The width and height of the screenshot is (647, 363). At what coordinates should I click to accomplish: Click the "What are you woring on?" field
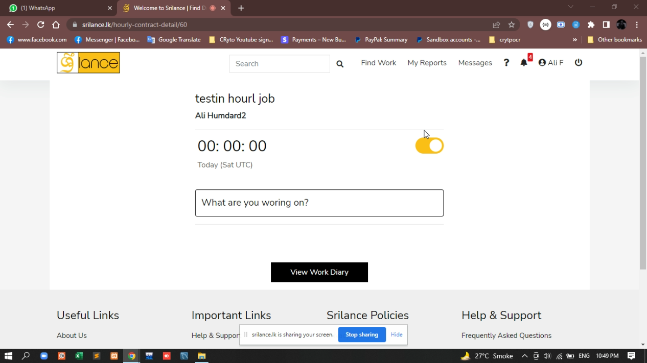[x=319, y=203]
